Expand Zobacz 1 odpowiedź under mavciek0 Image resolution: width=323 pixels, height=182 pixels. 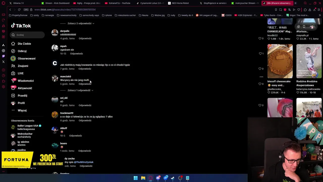80,90
